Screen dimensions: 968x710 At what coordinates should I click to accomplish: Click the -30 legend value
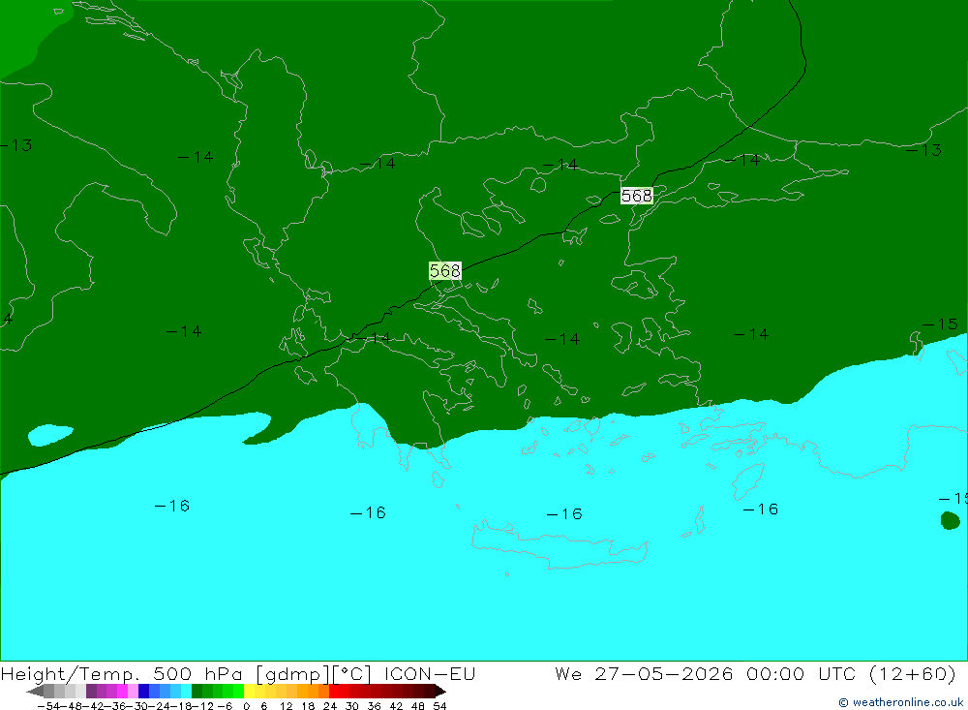tap(137, 706)
